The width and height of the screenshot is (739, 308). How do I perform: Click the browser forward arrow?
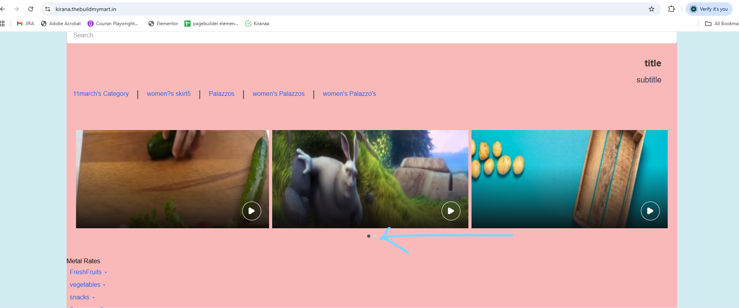pos(16,9)
